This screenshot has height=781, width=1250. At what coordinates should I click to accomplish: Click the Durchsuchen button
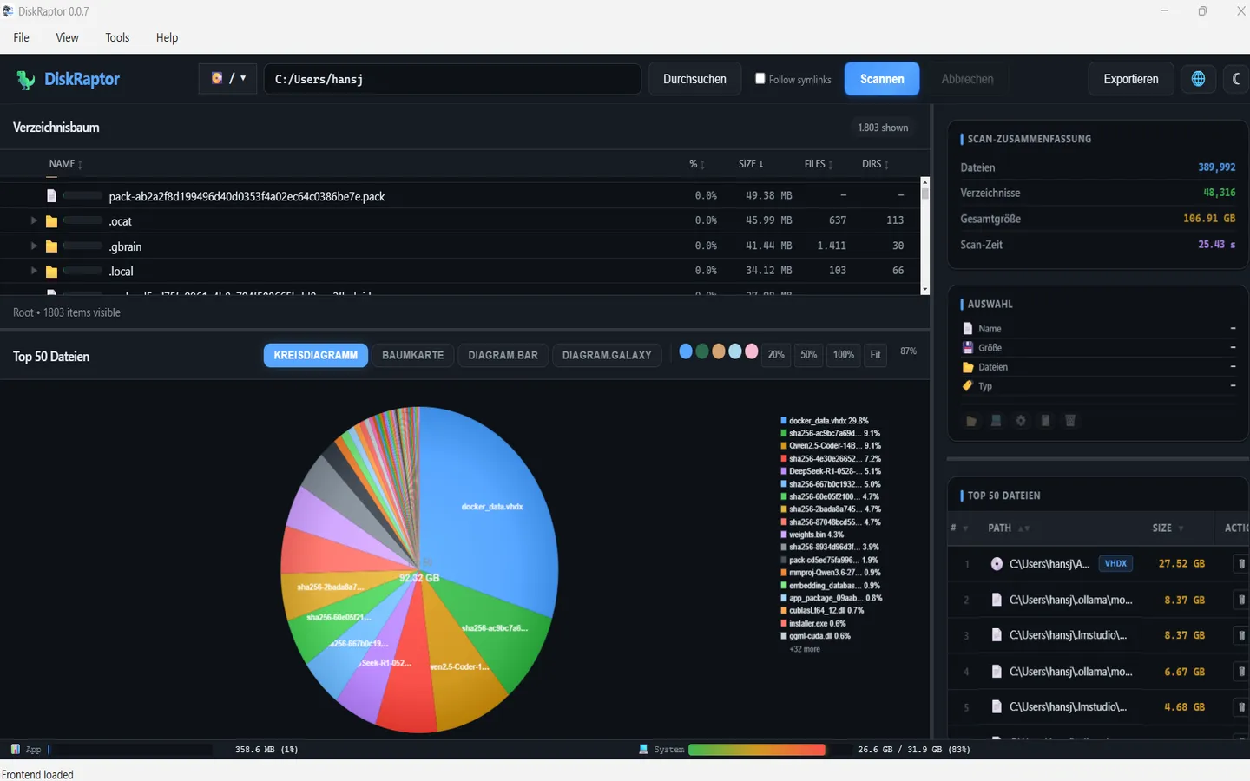[x=694, y=79]
